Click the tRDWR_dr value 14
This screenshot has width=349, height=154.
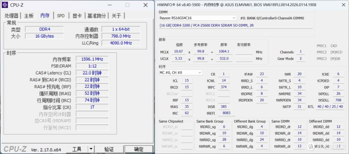(x=300, y=133)
